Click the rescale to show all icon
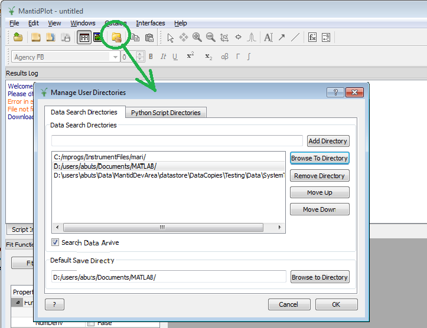The height and width of the screenshot is (328, 427). click(224, 38)
